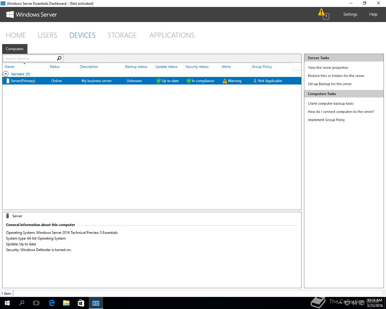Open Task View in taskbar

click(x=36, y=303)
